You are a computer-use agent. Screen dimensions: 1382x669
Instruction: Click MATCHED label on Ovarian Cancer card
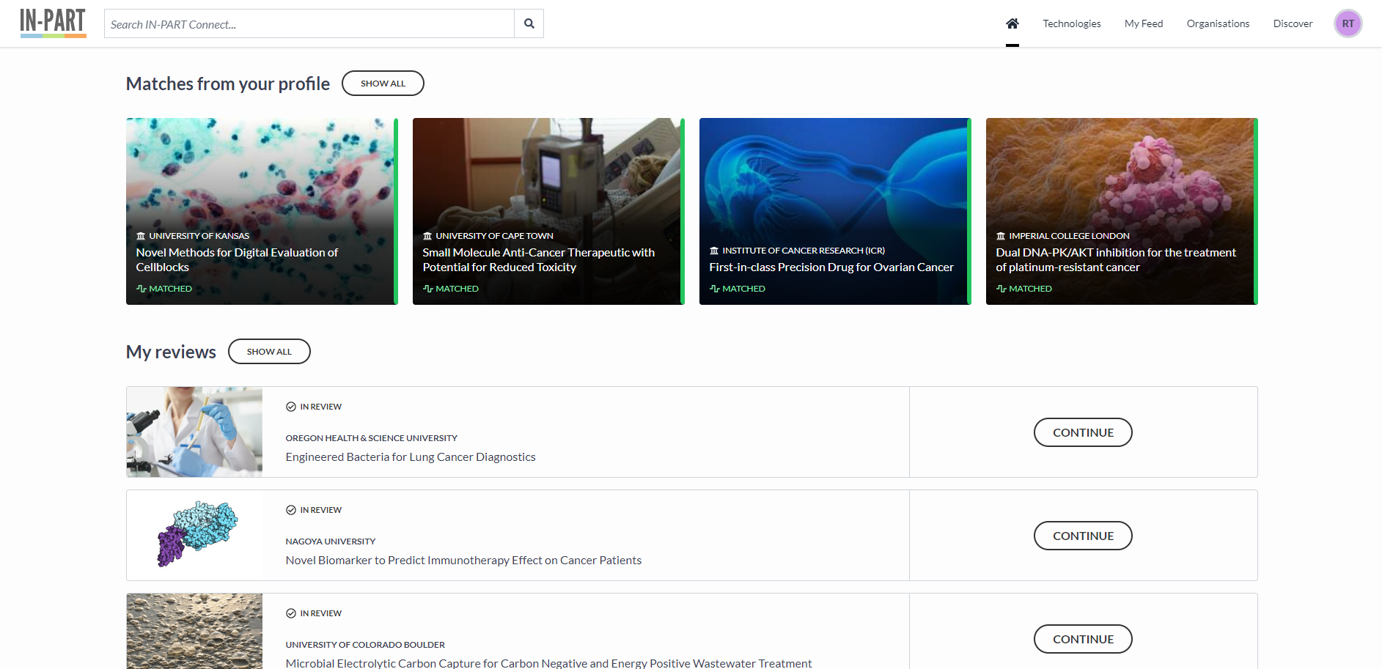click(744, 289)
